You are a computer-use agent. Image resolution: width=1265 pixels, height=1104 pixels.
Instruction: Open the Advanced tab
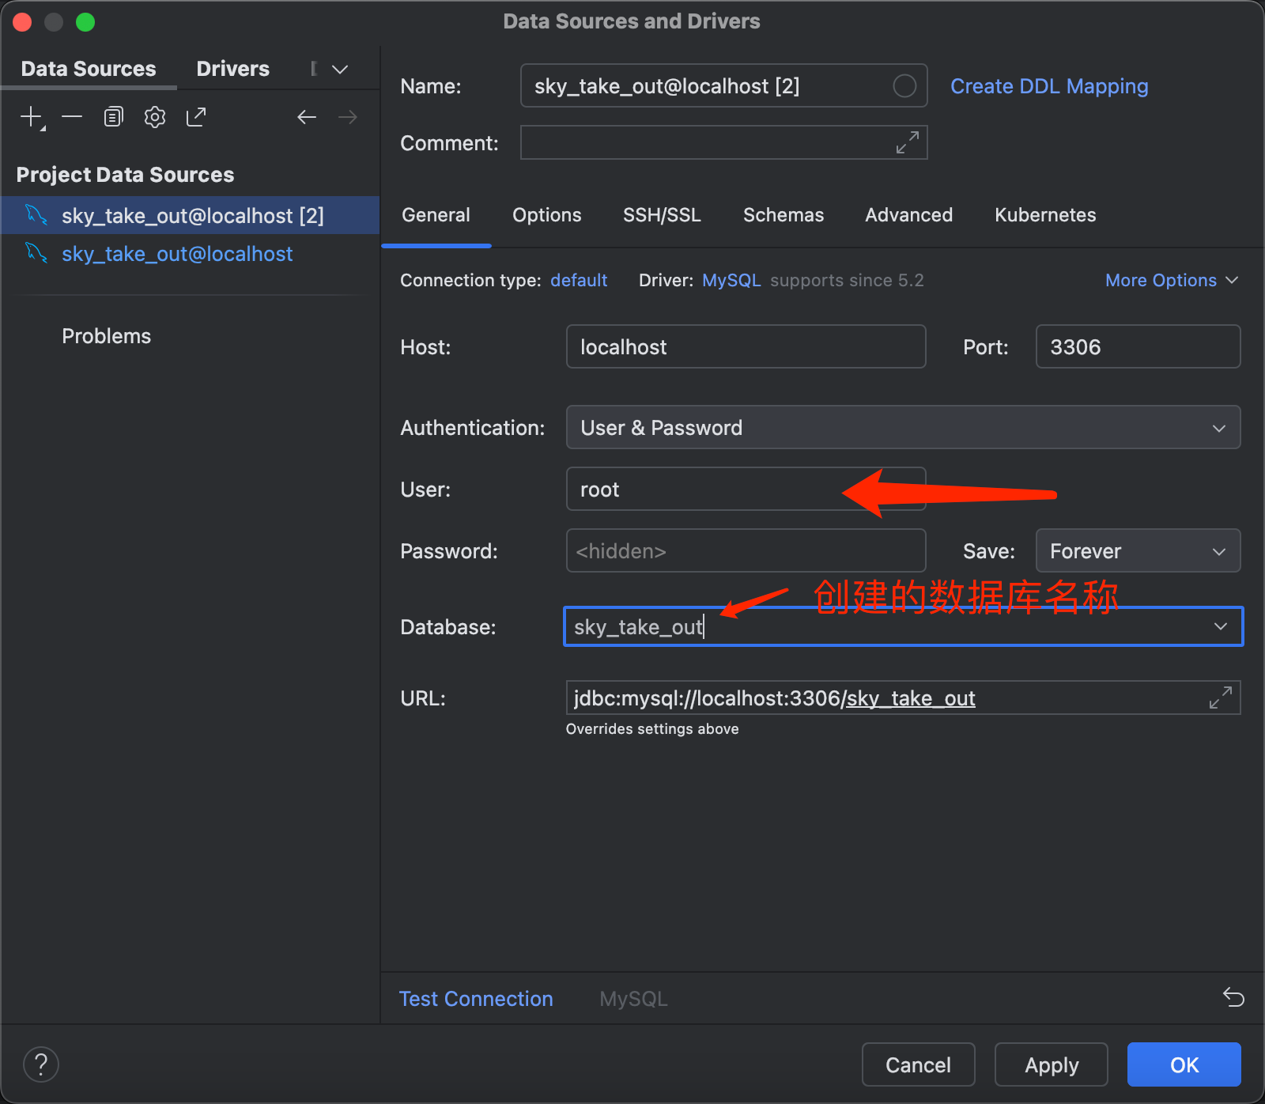[x=908, y=215]
